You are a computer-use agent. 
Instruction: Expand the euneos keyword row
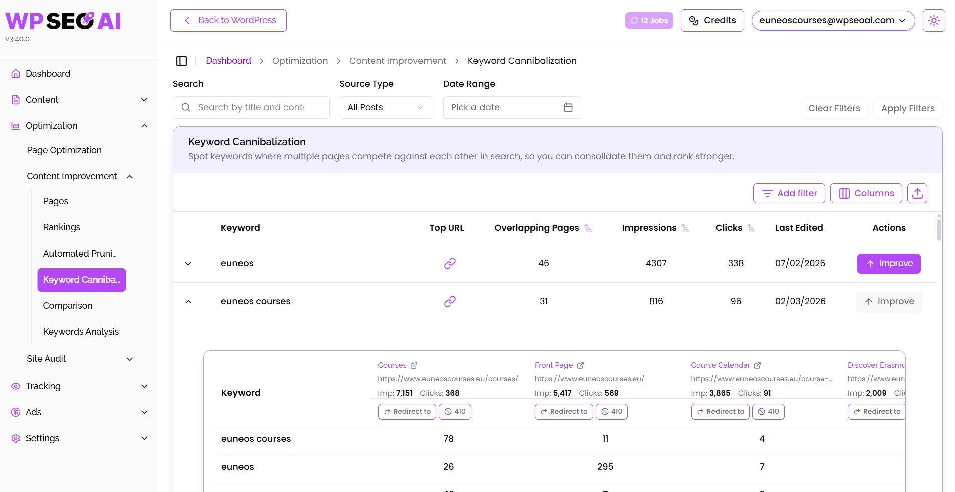coord(188,264)
